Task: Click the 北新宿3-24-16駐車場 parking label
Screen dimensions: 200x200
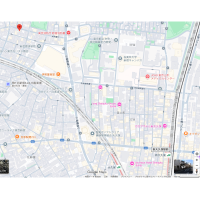Action: tap(26, 83)
